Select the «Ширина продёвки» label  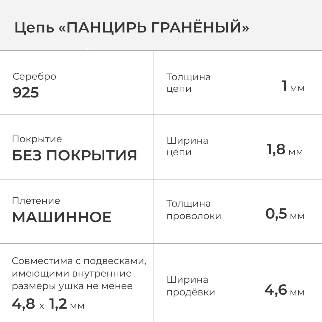191,286
